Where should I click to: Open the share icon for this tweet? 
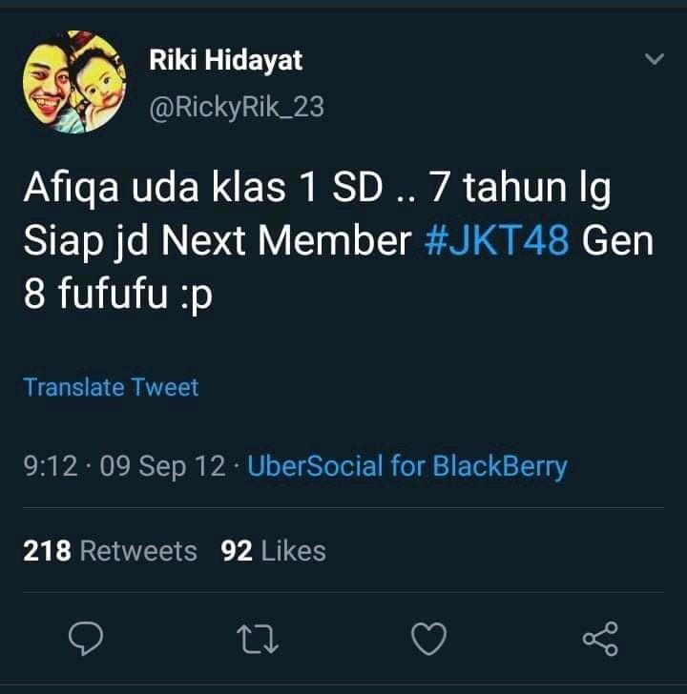click(600, 639)
